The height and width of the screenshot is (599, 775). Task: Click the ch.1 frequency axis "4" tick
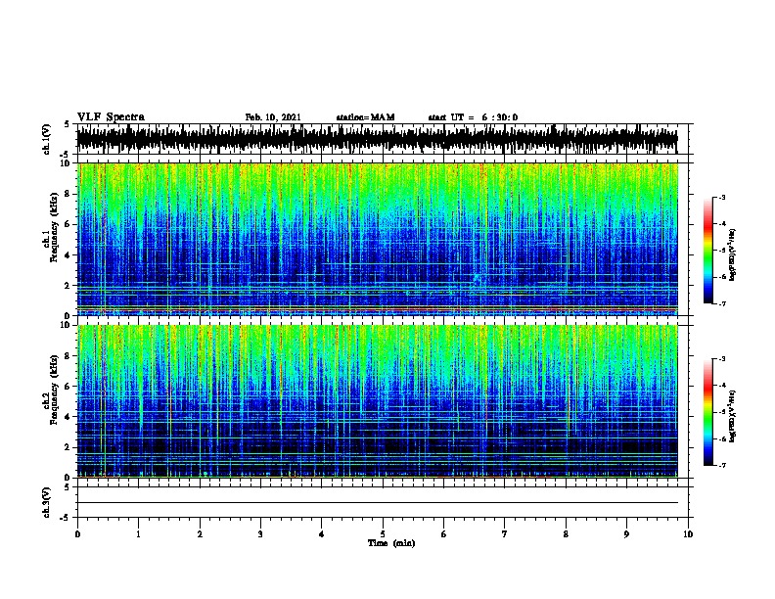coord(68,255)
